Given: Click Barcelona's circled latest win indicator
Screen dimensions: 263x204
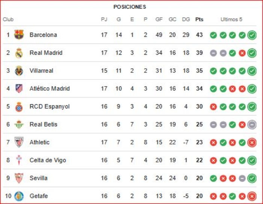Looking at the screenshot, I should pyautogui.click(x=252, y=35).
